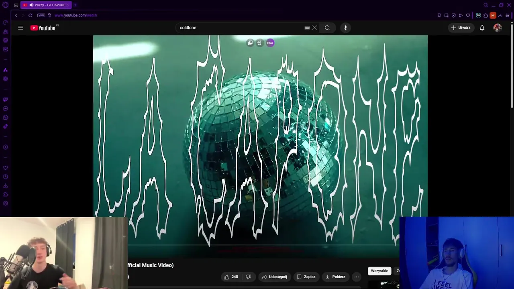Open the Aria AI sidebar icon
Screen dimensions: 514x289
(x=5, y=70)
